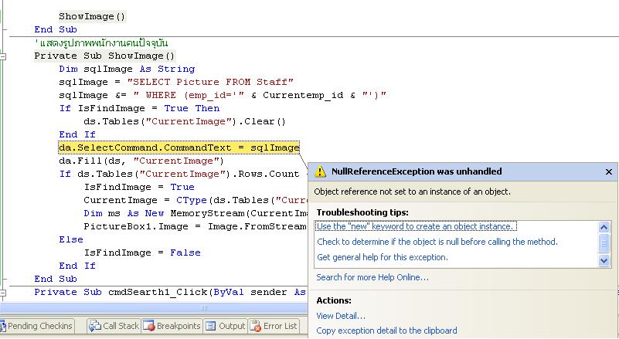Click 'Object reference not set' message text
619x339 pixels.
point(412,192)
